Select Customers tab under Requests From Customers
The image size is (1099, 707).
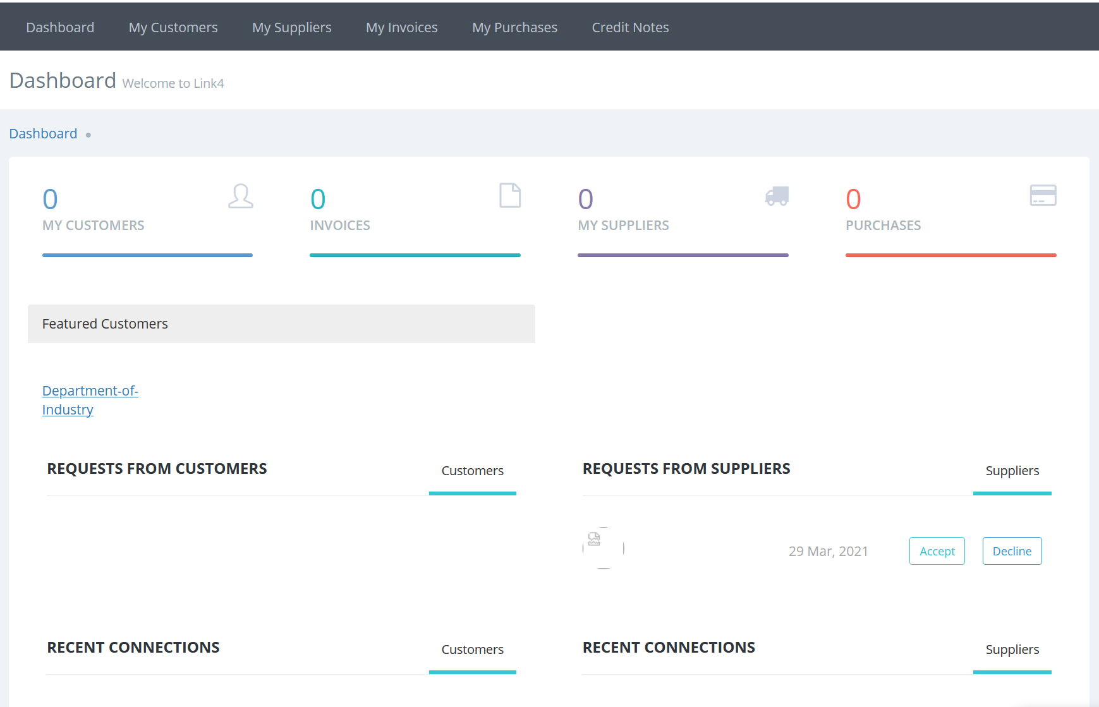473,471
